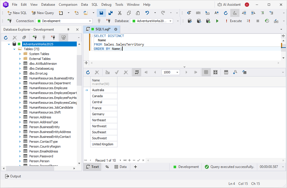The image size is (287, 188).
Task: Open the Database dropdown AdventureWorks20...
Action: point(152,21)
